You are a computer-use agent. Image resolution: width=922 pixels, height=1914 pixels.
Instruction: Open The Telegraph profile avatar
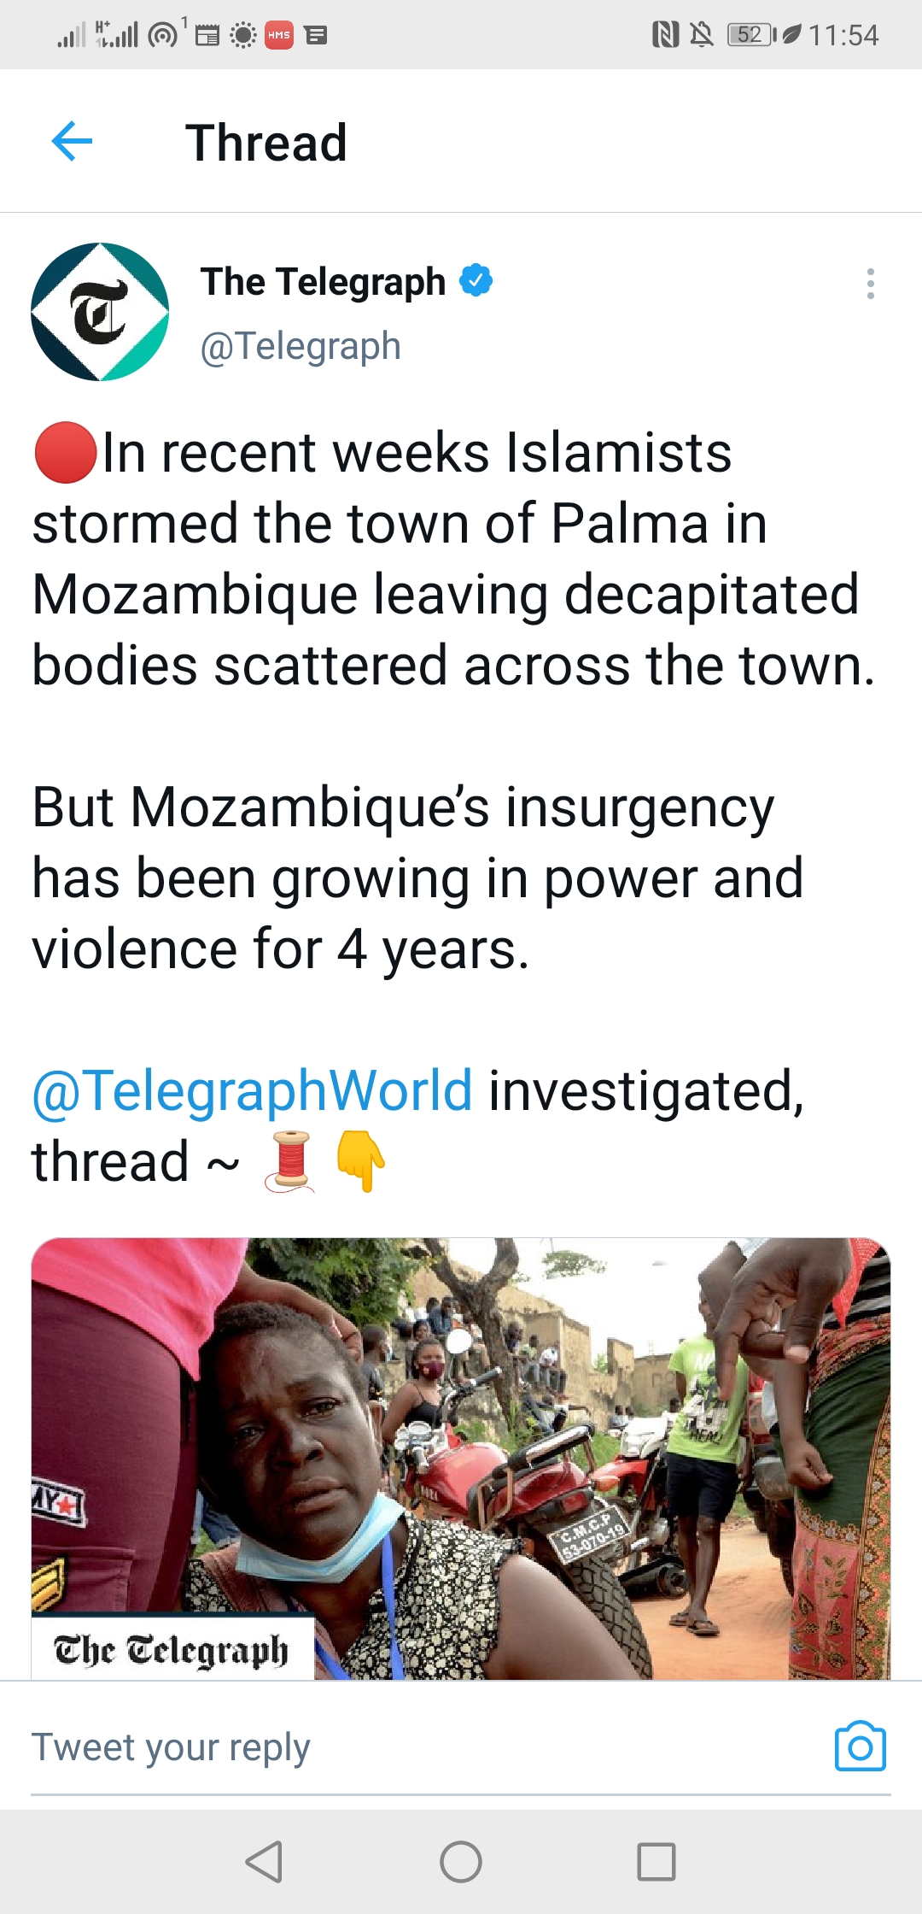click(x=100, y=312)
